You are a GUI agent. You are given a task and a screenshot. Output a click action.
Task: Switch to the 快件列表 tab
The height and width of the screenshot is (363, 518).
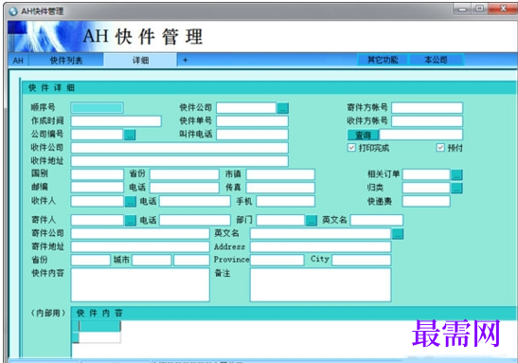[x=66, y=60]
